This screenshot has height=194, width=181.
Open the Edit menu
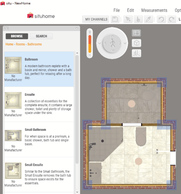pos(130,10)
